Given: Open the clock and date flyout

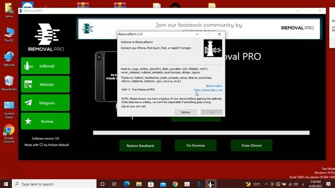Looking at the screenshot, I should pos(315,184).
